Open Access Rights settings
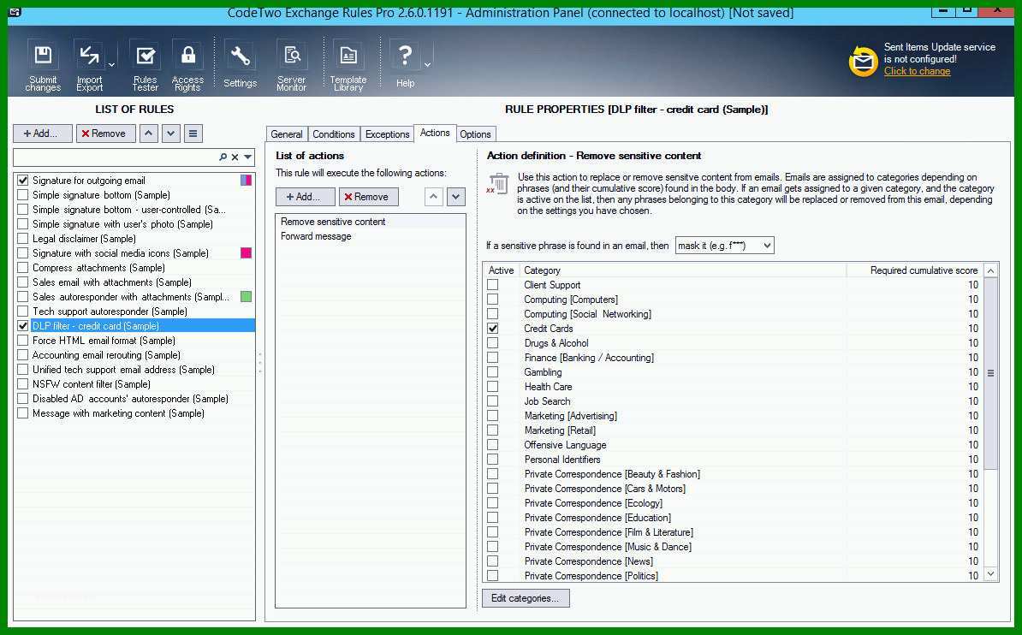Image resolution: width=1022 pixels, height=635 pixels. click(x=187, y=65)
